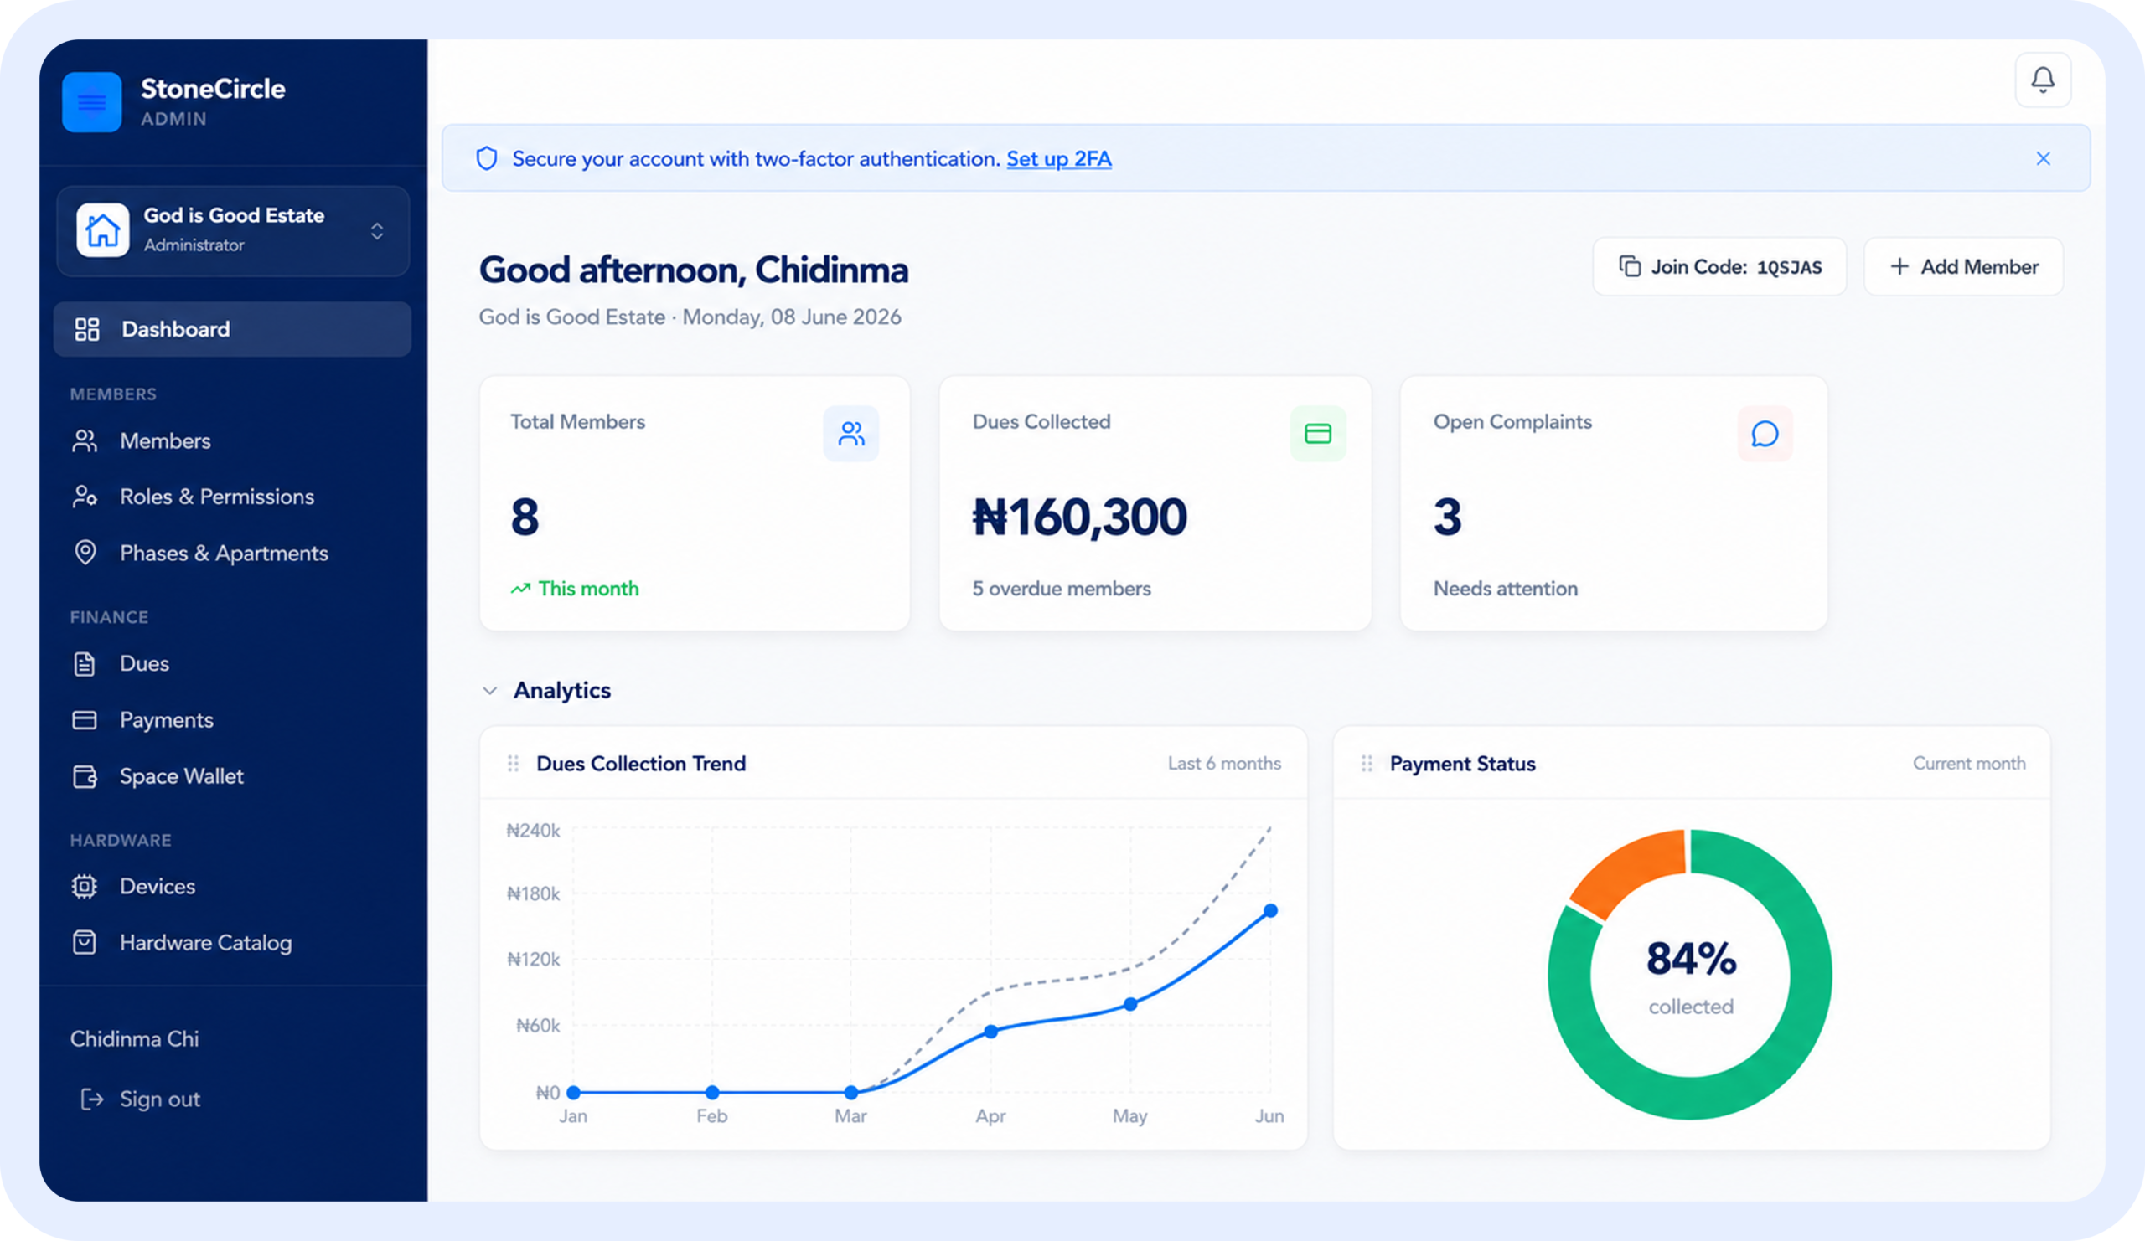The height and width of the screenshot is (1241, 2145).
Task: Click the Mar data point on chart
Action: (x=851, y=1093)
